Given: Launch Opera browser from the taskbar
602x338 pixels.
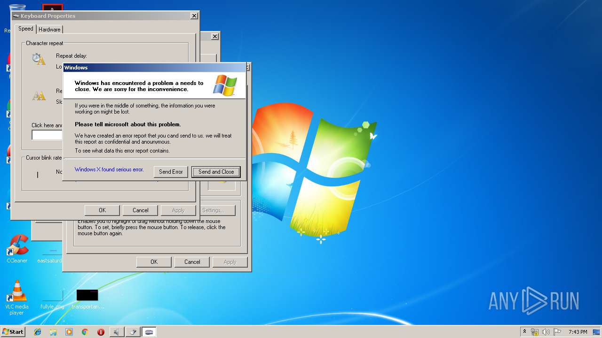Looking at the screenshot, I should [x=101, y=332].
